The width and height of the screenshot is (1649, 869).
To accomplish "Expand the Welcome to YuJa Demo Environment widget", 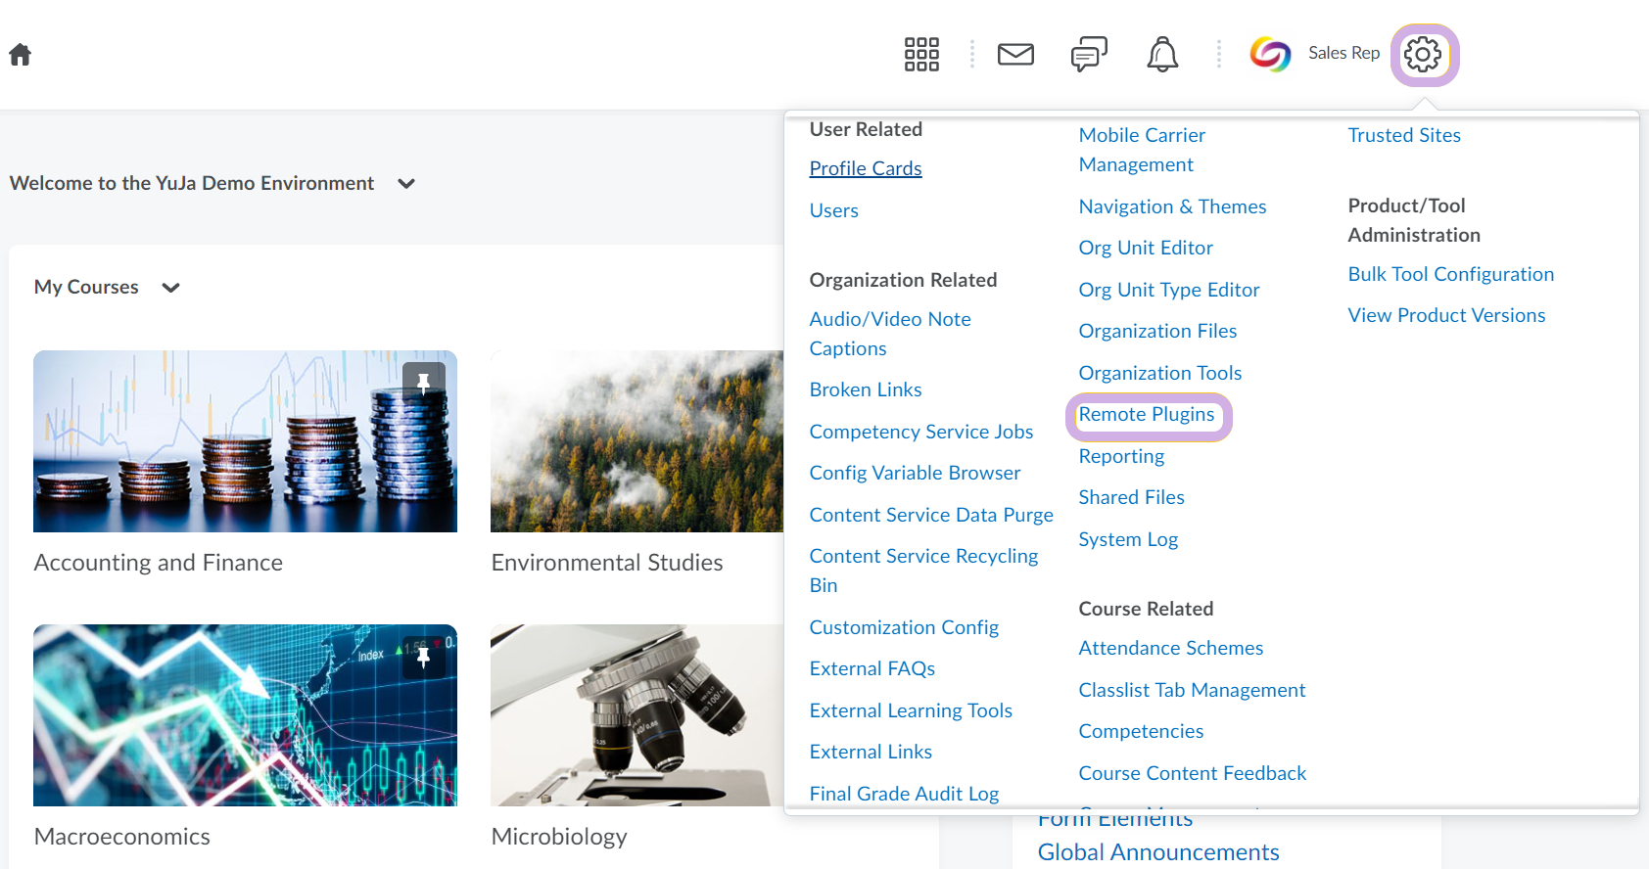I will point(406,183).
